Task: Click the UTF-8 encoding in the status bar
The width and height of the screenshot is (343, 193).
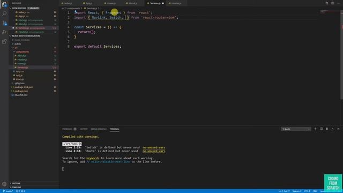Action: pyautogui.click(x=307, y=191)
